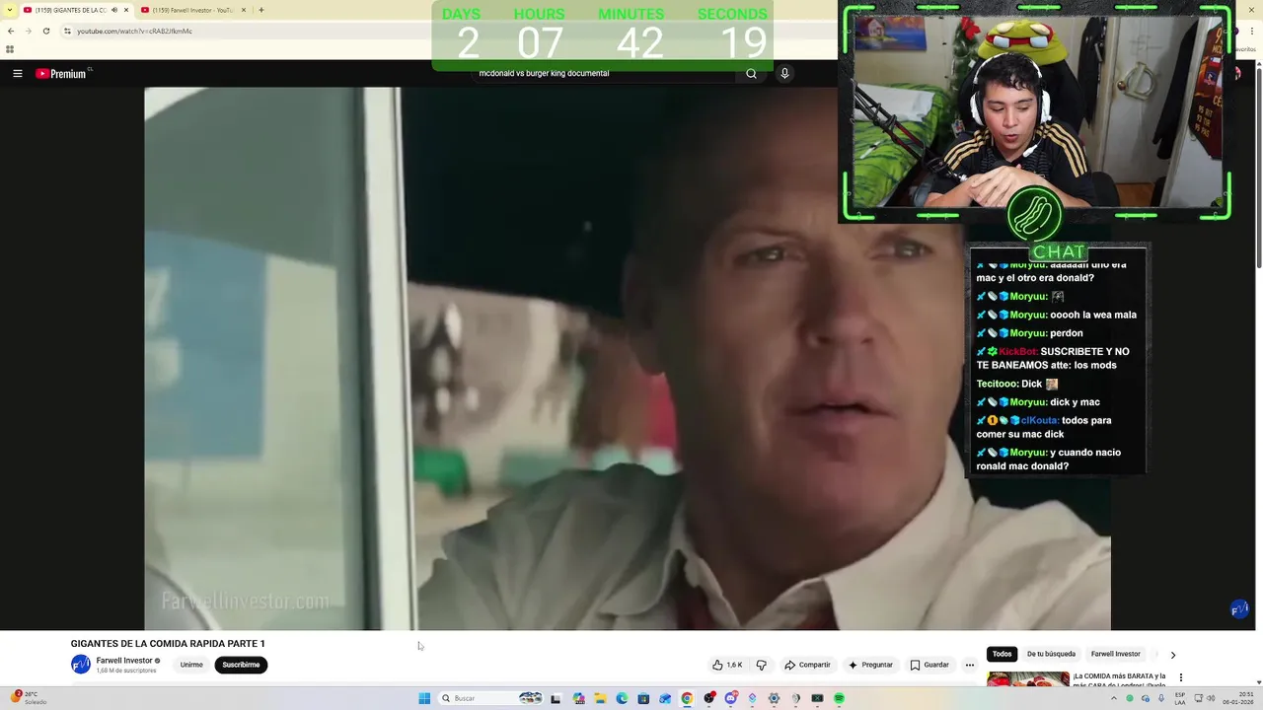Open the terminal app from the taskbar

point(817,698)
